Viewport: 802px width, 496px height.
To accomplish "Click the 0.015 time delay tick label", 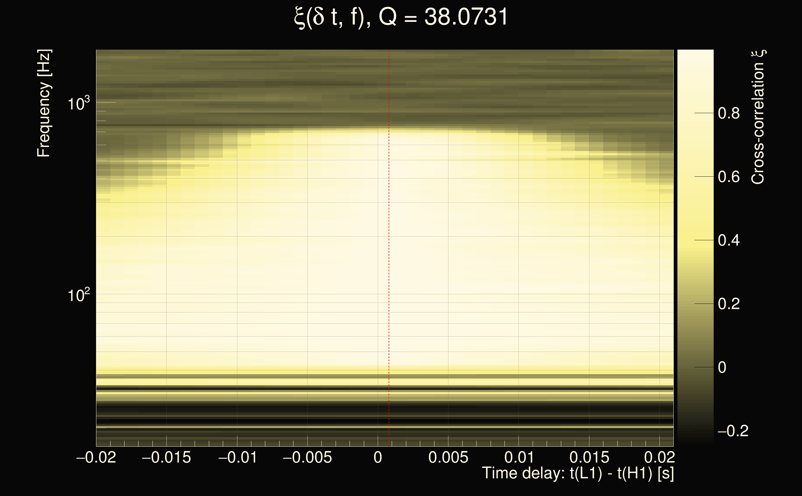I will (x=589, y=457).
